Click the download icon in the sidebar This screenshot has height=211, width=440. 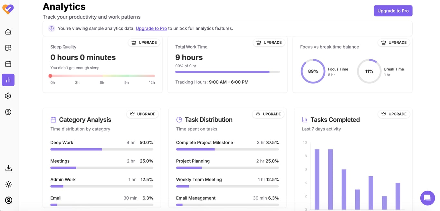click(8, 168)
